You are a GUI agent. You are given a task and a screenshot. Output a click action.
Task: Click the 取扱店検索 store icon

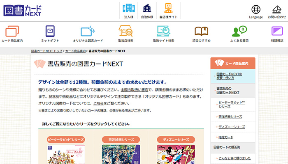[x=125, y=31]
